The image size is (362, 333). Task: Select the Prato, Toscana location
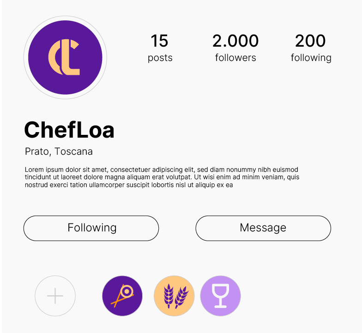pos(59,151)
